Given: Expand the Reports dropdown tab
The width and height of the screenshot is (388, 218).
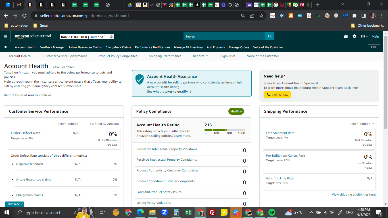Looking at the screenshot, I should 201,56.
